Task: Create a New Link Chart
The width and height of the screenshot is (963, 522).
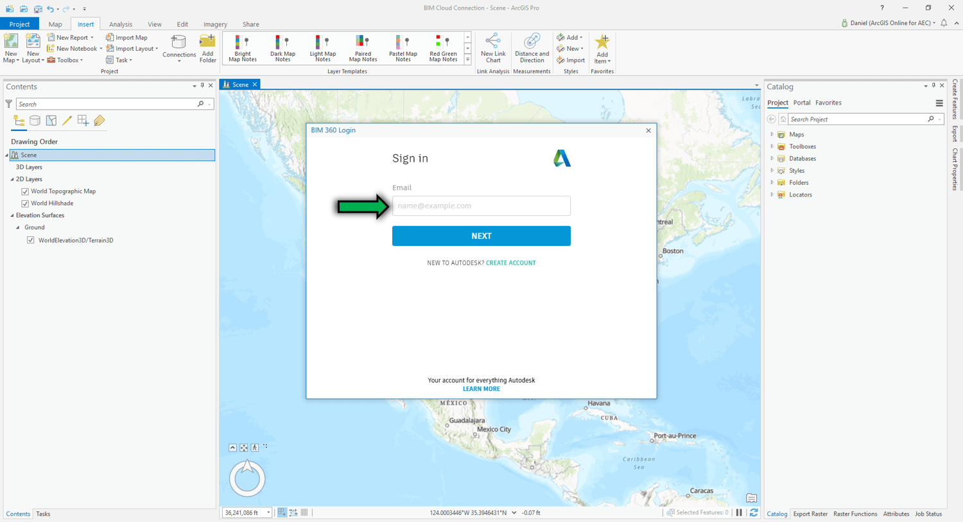Action: pos(493,49)
